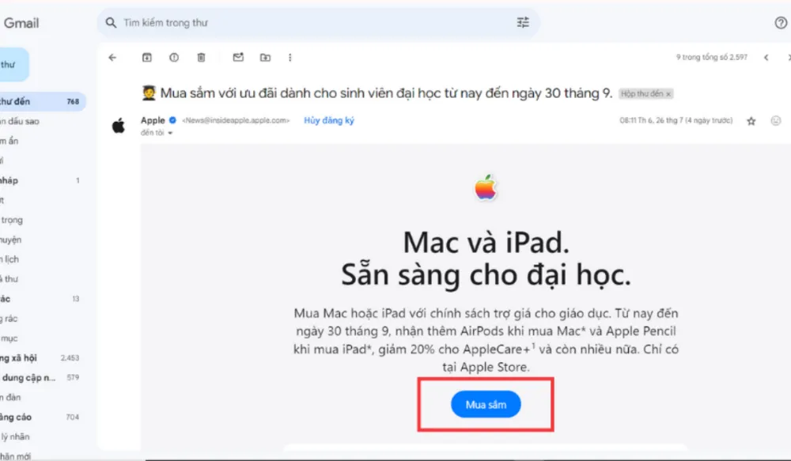Archive this email with the archive icon
Screen dimensions: 791x461
click(x=147, y=58)
